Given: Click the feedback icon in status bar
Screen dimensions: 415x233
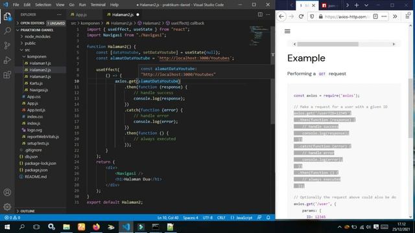Looking at the screenshot, I should coord(259,217).
